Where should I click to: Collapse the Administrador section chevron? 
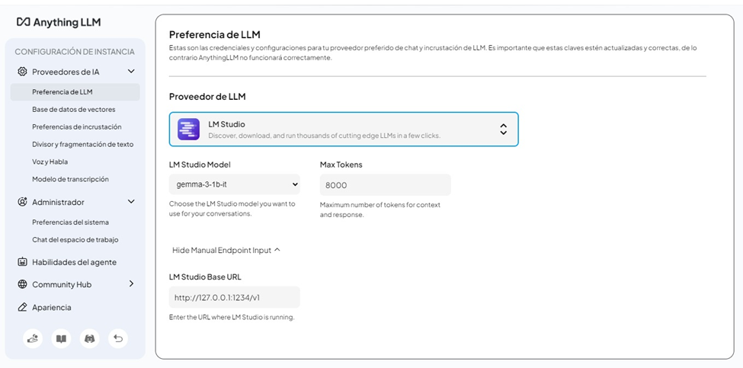tap(131, 202)
